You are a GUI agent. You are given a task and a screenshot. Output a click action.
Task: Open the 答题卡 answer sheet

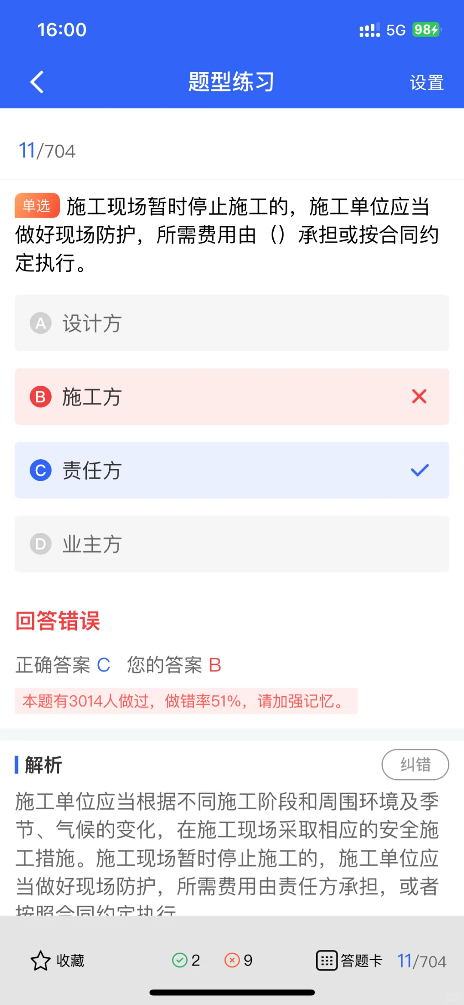point(349,960)
